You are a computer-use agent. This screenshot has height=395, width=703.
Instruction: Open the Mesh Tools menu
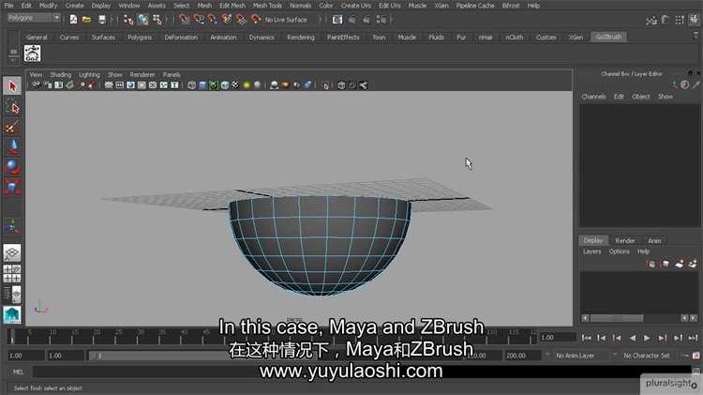click(267, 6)
